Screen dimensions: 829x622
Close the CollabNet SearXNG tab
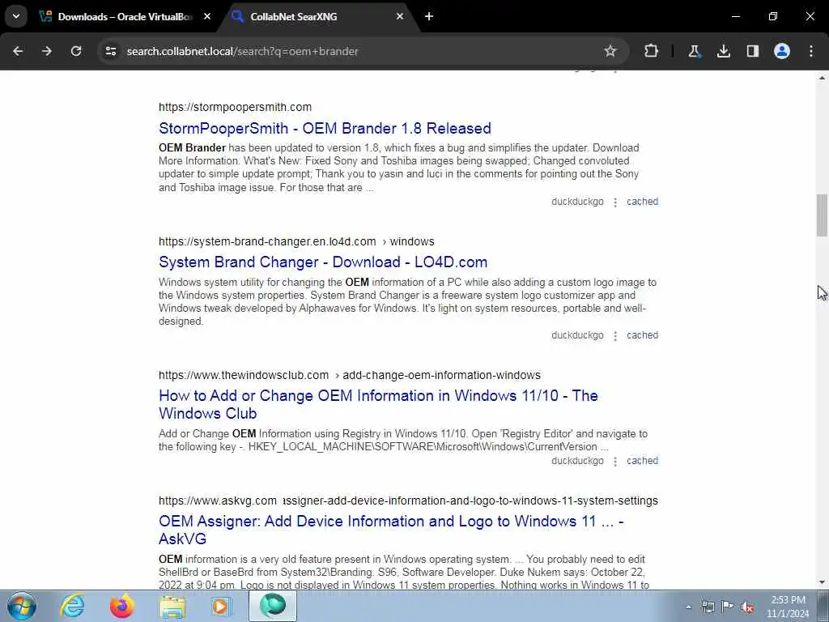400,16
